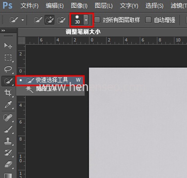
Task: Open the 图层(L) menu
Action: click(x=104, y=6)
